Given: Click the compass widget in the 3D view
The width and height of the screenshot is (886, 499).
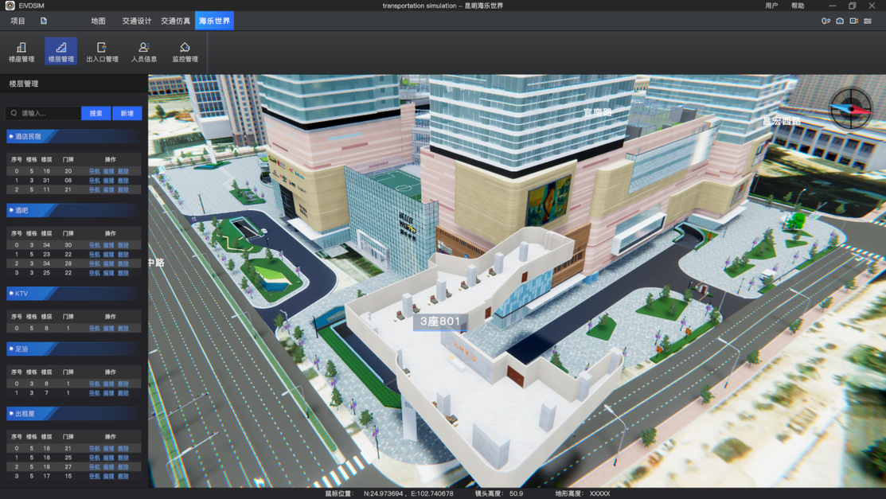Looking at the screenshot, I should pyautogui.click(x=850, y=108).
